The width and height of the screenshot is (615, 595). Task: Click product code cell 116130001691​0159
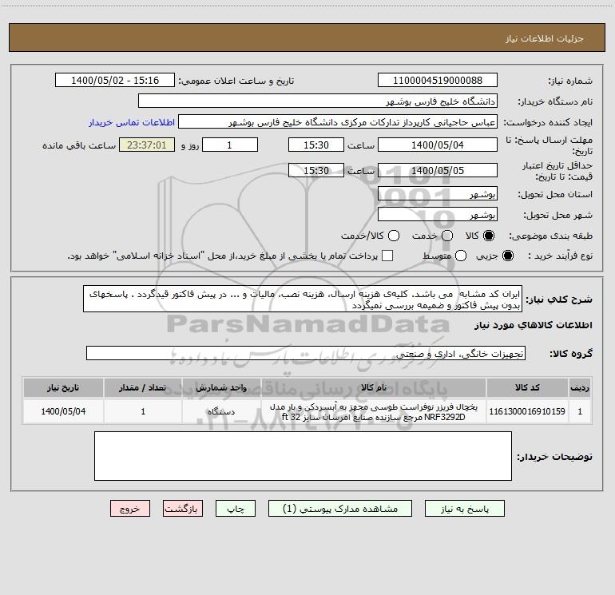click(x=527, y=411)
